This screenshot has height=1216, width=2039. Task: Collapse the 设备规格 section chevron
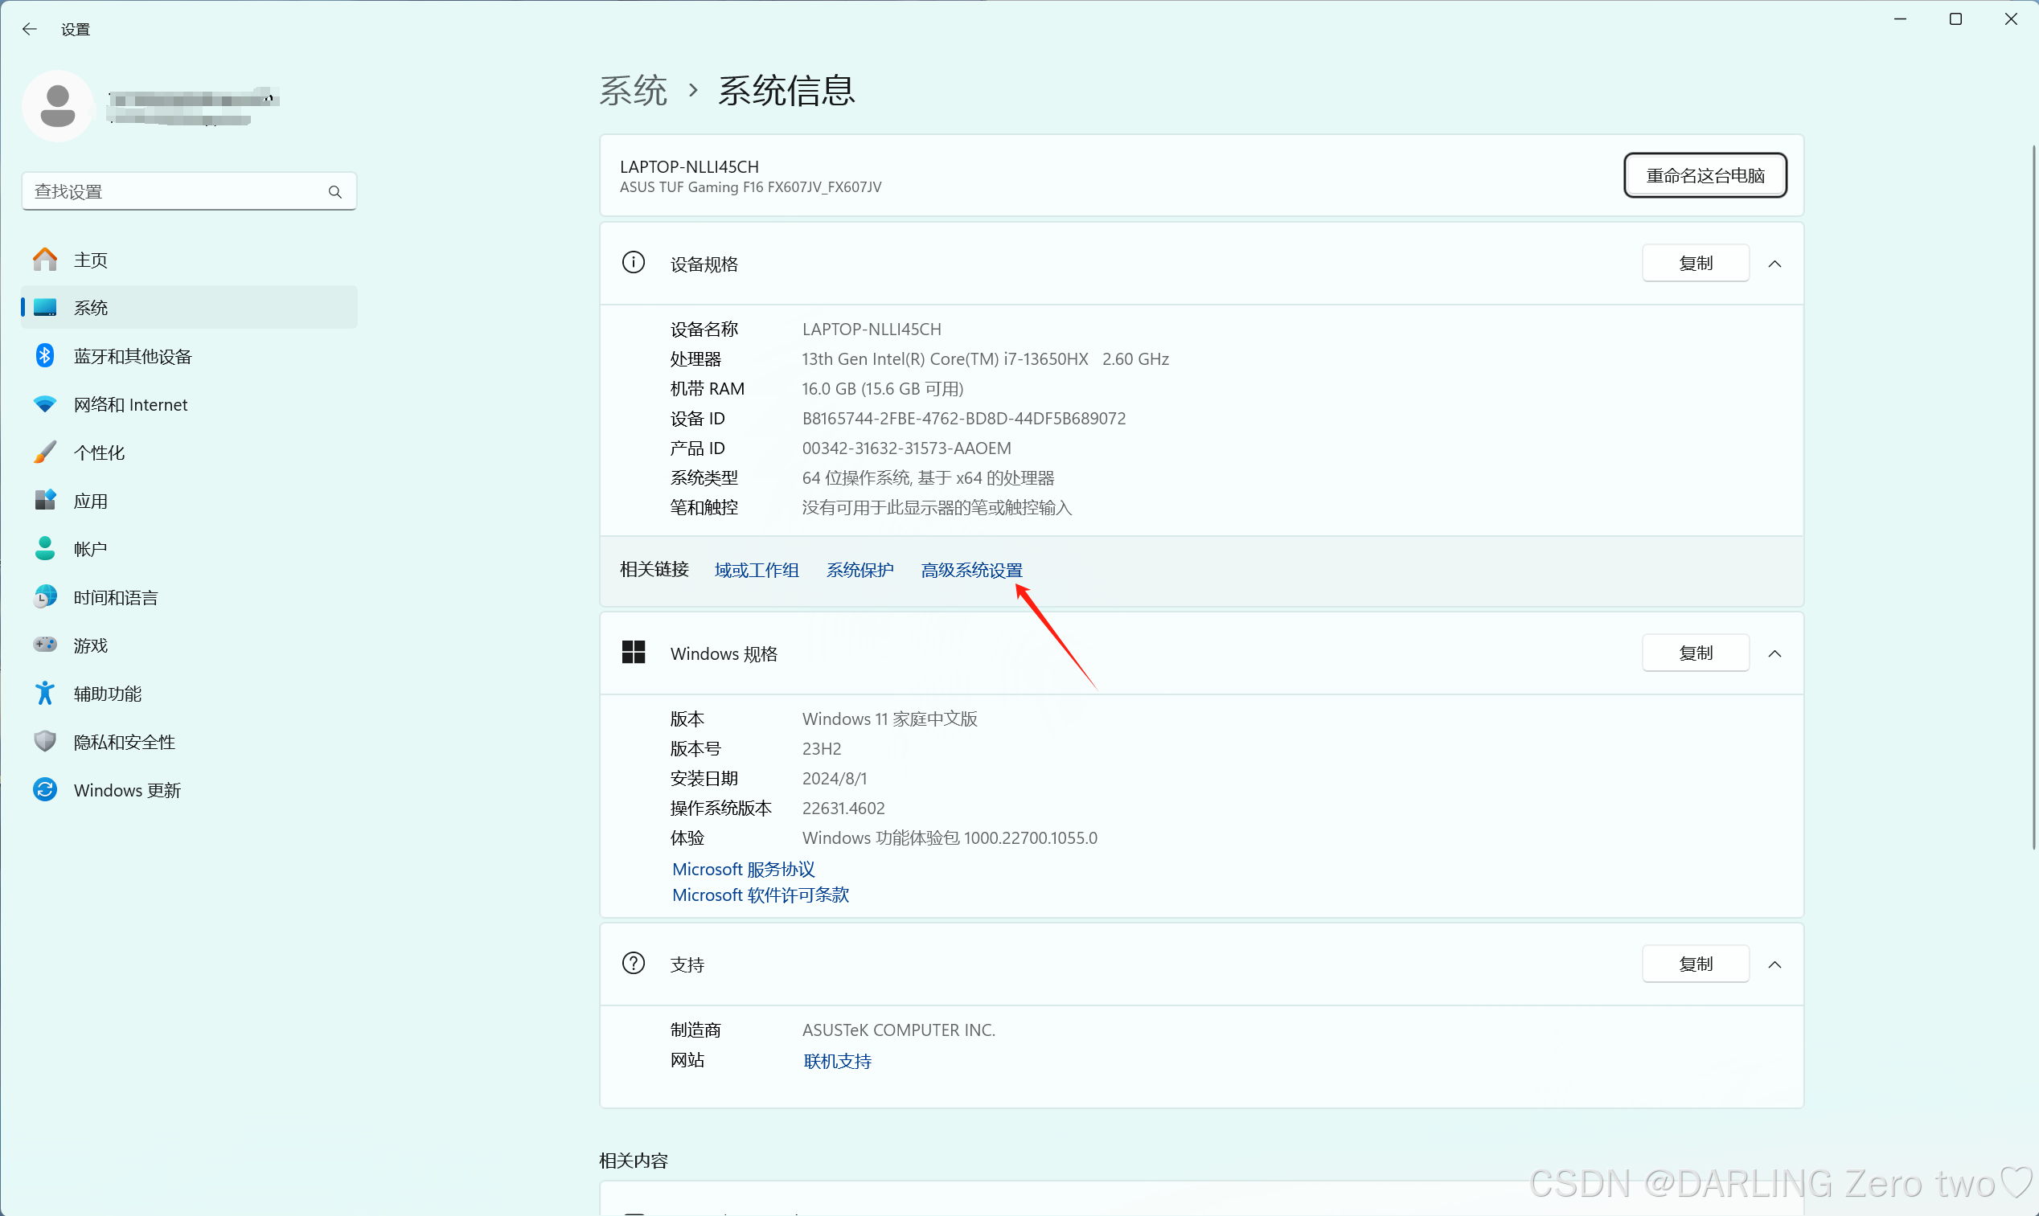pyautogui.click(x=1774, y=264)
